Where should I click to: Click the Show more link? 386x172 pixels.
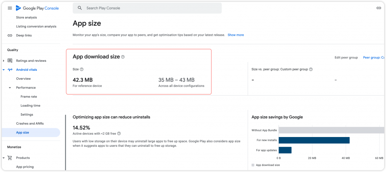pos(236,35)
